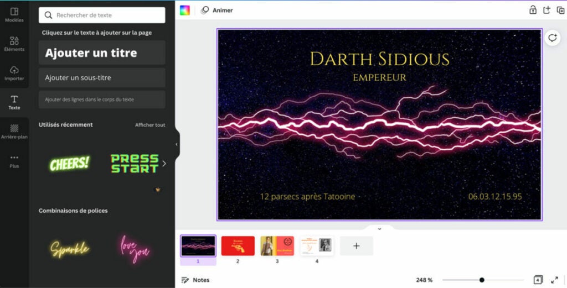The height and width of the screenshot is (288, 567).
Task: Toggle the grid view page counter
Action: point(538,280)
